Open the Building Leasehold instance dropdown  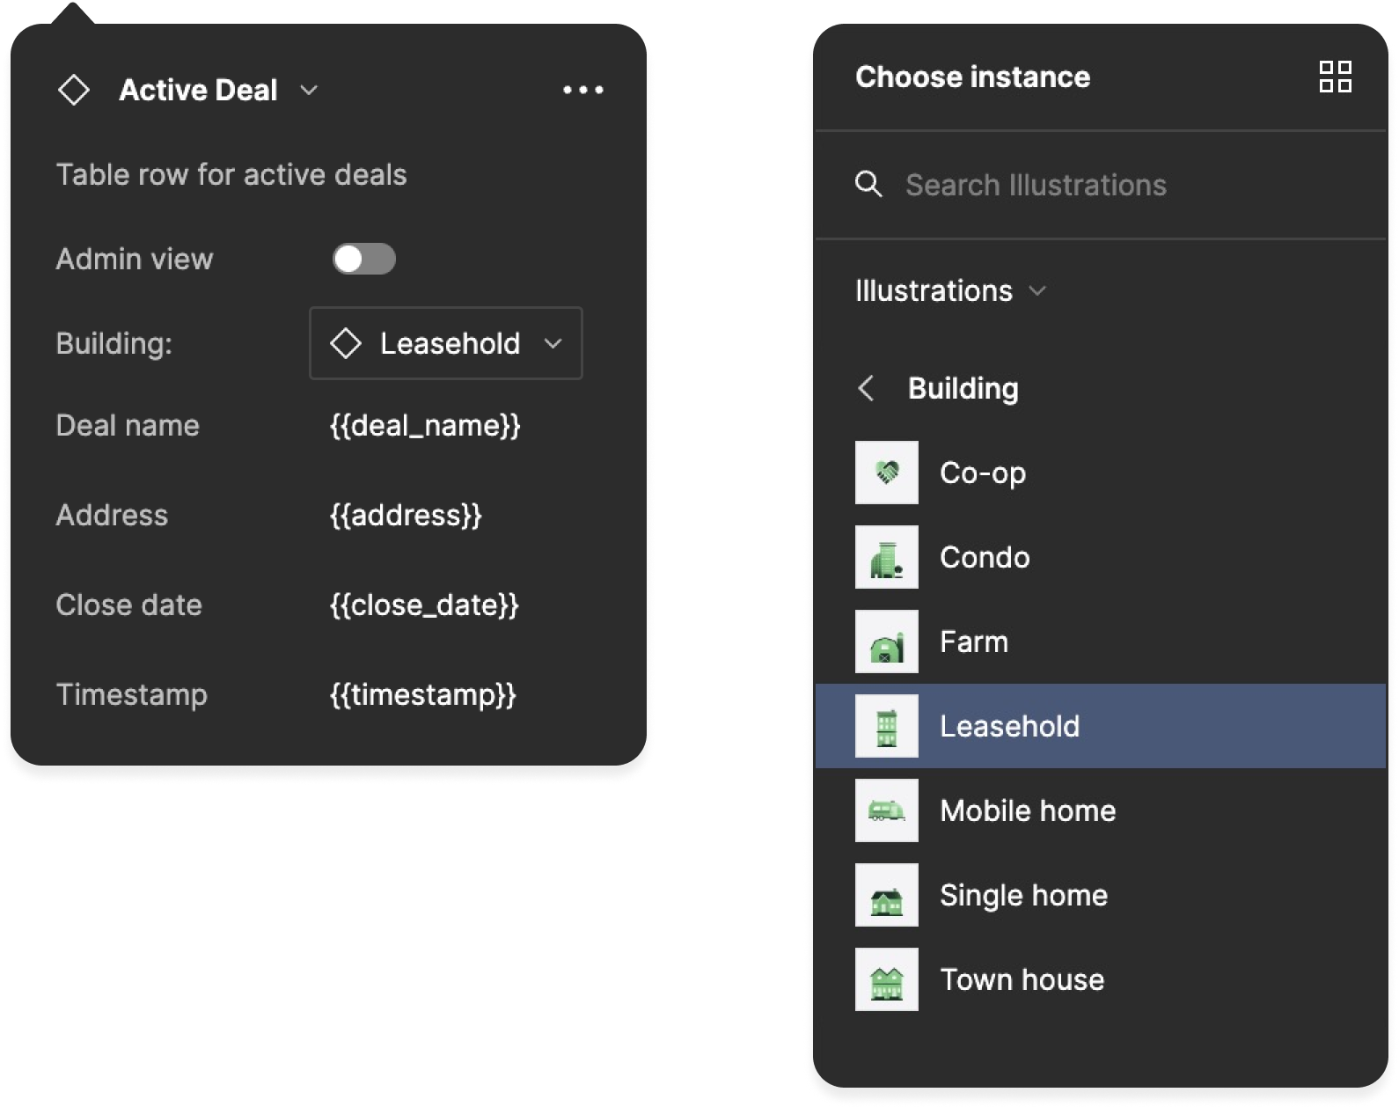pos(446,343)
